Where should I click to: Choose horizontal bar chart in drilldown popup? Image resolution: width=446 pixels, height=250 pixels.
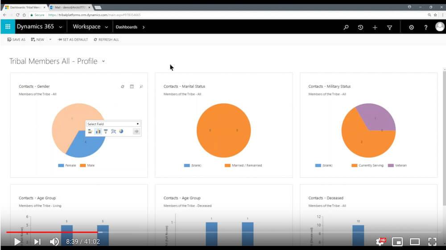pos(90,131)
